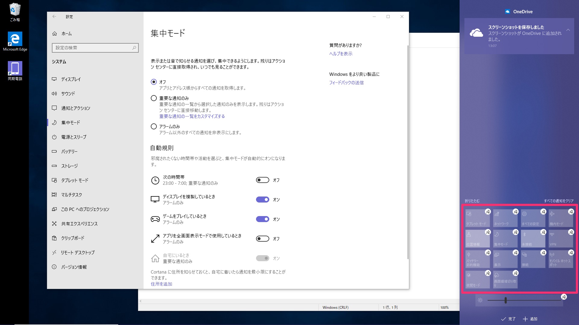Unpin the 夜間モード tile with pin icon
Viewport: 579px width, 325px height.
click(488, 273)
